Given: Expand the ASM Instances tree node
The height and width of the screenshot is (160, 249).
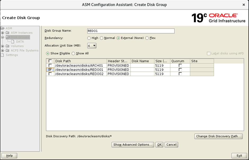Looking at the screenshot, I should (3, 33).
